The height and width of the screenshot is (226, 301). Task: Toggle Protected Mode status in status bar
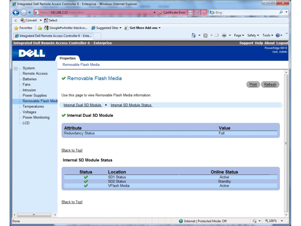(x=203, y=221)
